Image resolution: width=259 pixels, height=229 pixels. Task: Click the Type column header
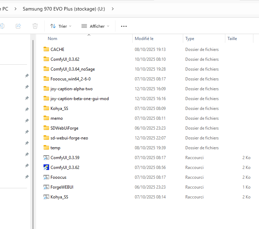(x=190, y=39)
